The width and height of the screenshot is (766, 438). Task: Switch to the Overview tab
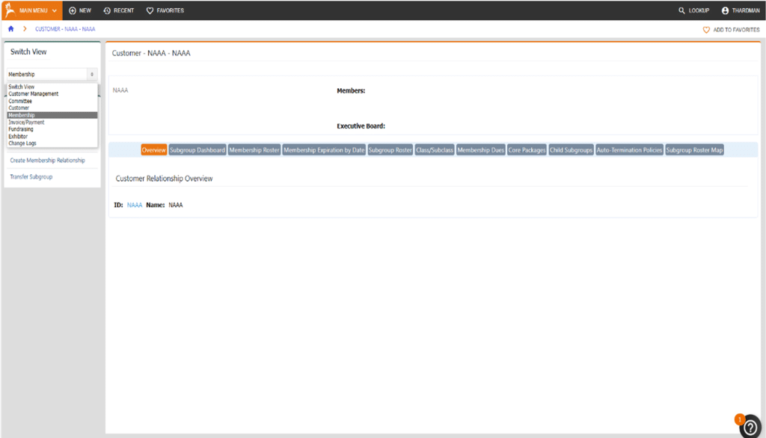tap(153, 150)
